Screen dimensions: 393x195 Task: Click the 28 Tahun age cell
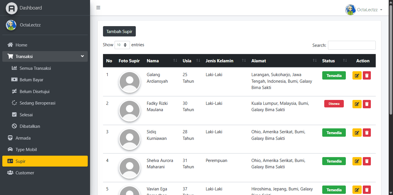point(188,135)
